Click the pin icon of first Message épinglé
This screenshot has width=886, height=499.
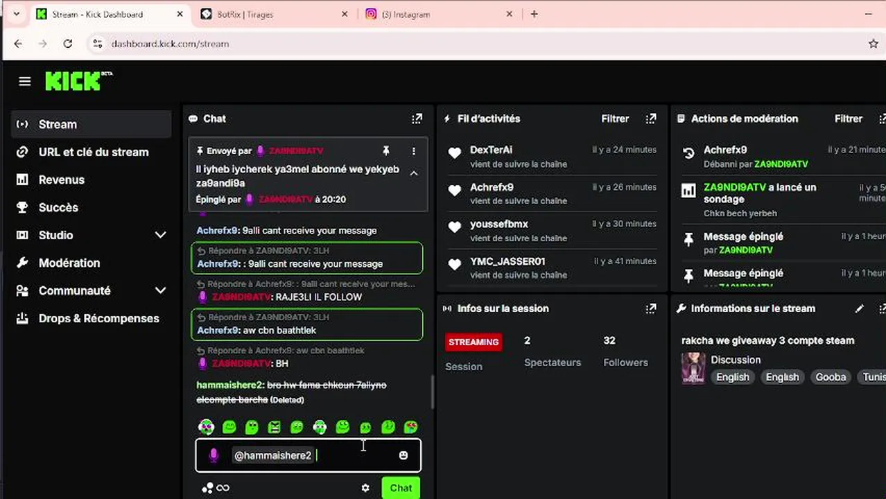tap(688, 240)
